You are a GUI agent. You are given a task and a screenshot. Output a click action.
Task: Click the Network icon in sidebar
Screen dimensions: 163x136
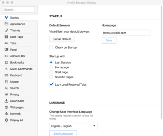[6, 114]
